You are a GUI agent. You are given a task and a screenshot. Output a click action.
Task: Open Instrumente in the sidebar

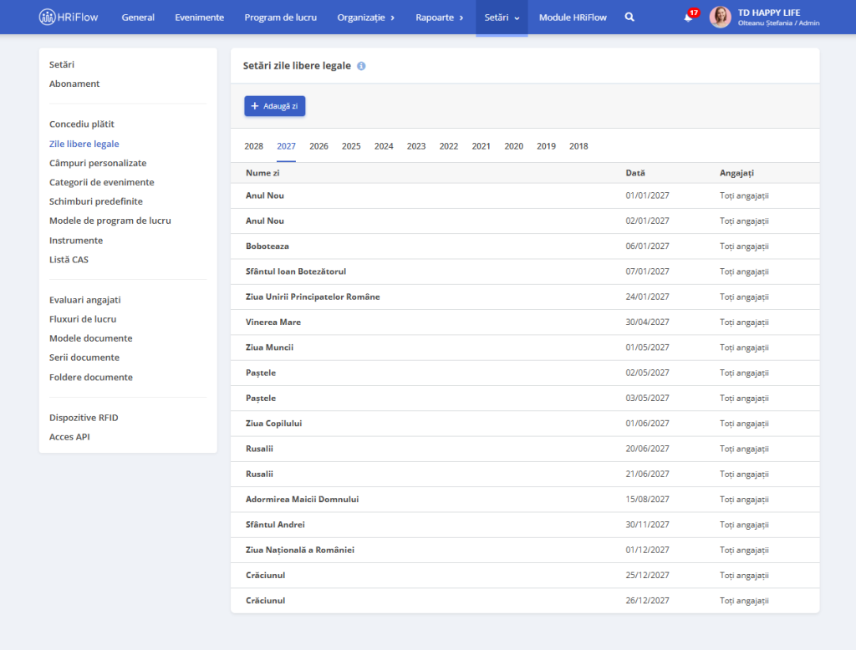click(76, 240)
